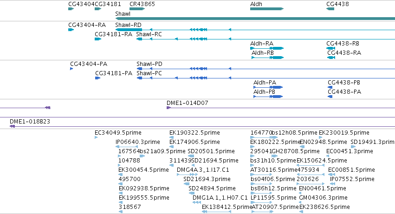Click the CG34181 gene label
Image resolution: width=395 pixels, height=214 pixels.
108,4
